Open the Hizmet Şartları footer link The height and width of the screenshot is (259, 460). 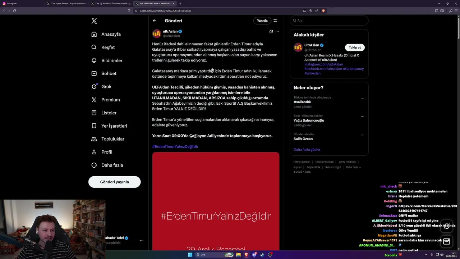(x=302, y=162)
